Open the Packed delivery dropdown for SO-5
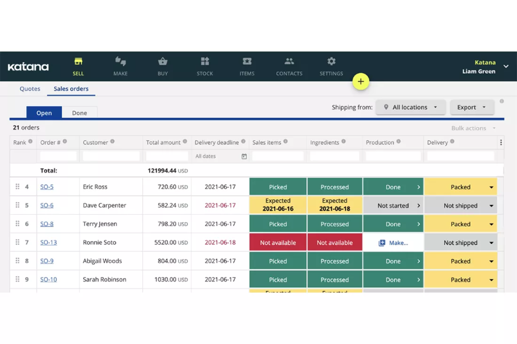The image size is (517, 344). [491, 187]
